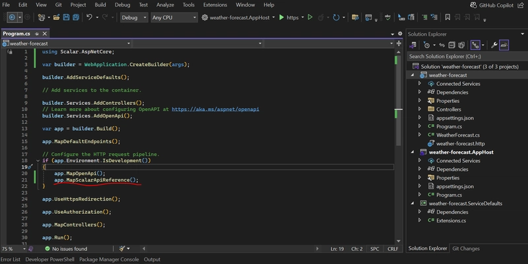
Task: Open the Extensions menu
Action: [x=216, y=5]
